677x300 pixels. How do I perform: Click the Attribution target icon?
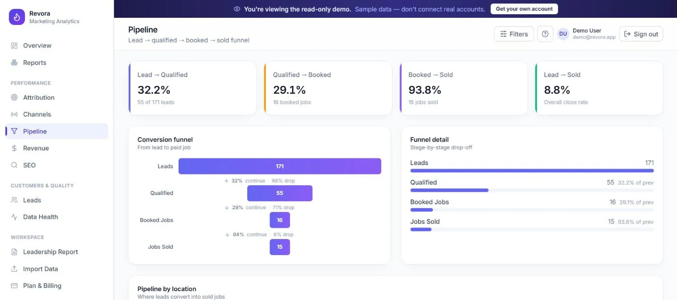(14, 97)
